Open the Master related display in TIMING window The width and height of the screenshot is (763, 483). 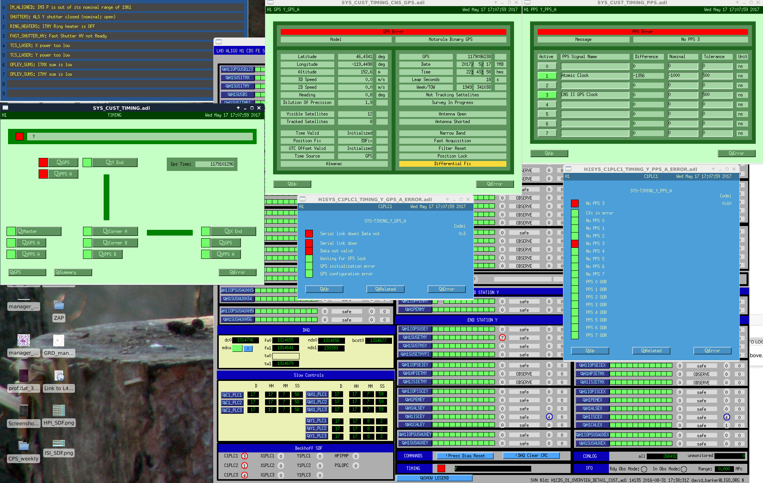pos(39,231)
